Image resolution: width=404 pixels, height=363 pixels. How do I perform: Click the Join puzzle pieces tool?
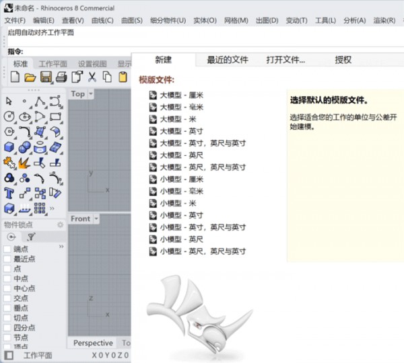pyautogui.click(x=9, y=163)
